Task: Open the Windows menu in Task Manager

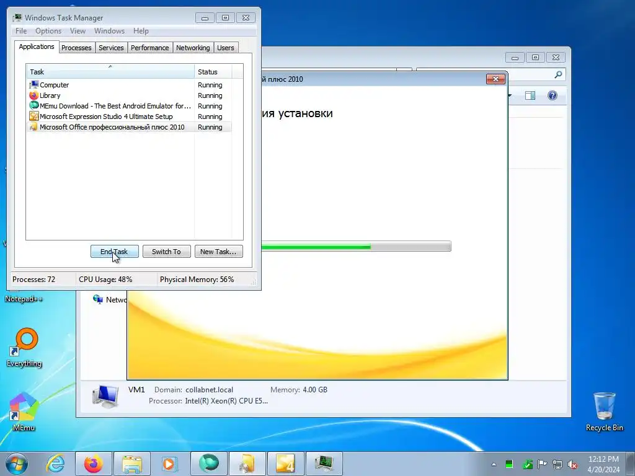Action: pos(109,31)
